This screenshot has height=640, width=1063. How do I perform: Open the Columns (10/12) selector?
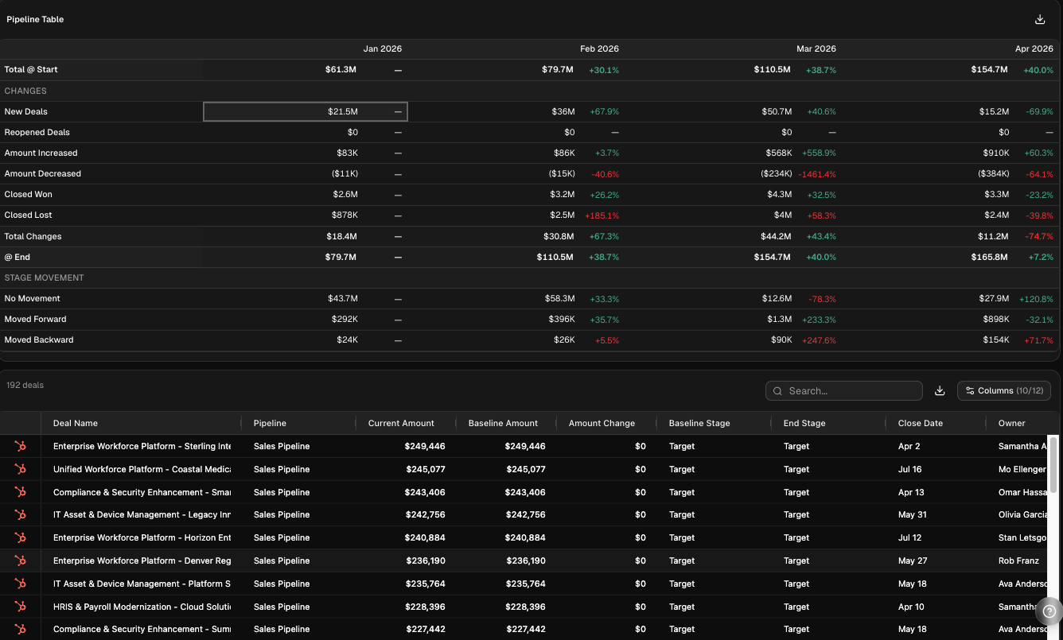point(1003,390)
